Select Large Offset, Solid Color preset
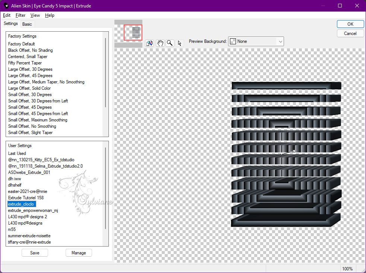The height and width of the screenshot is (273, 366). (x=29, y=88)
